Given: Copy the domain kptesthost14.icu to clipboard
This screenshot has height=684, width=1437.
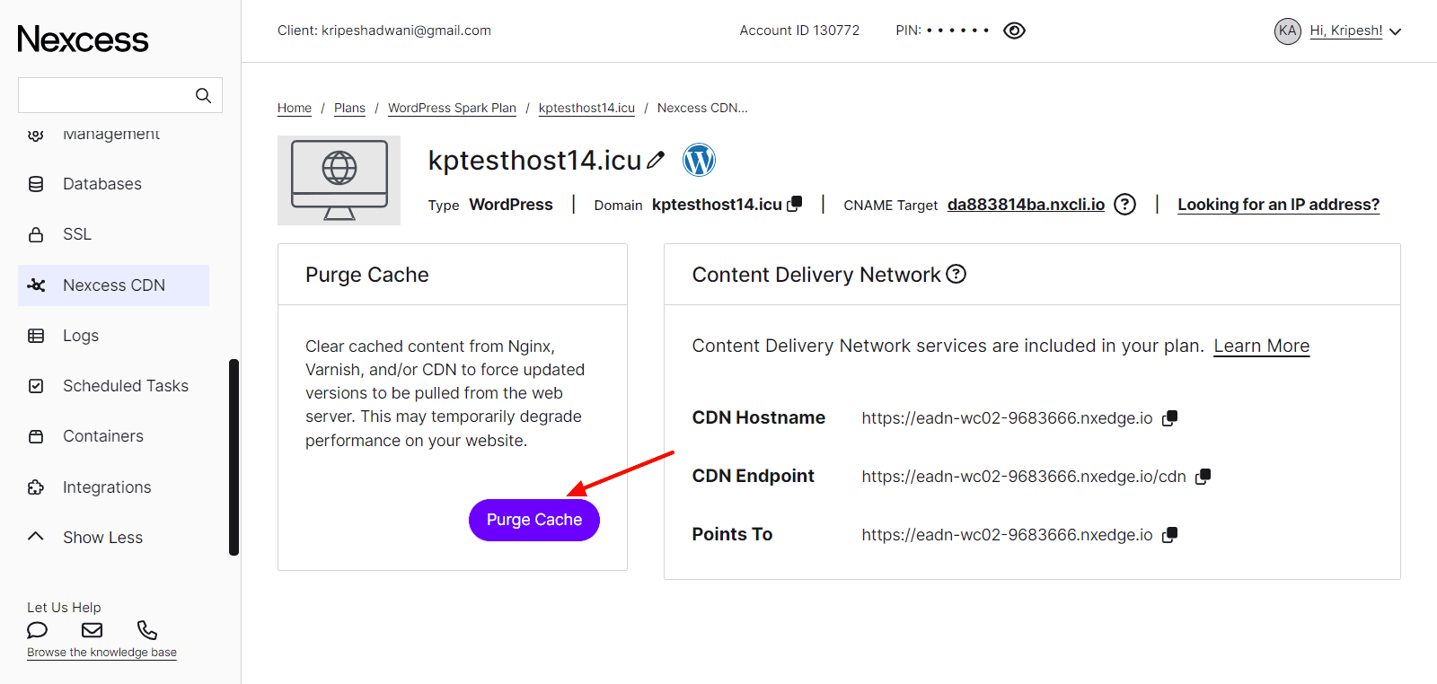Looking at the screenshot, I should tap(795, 204).
